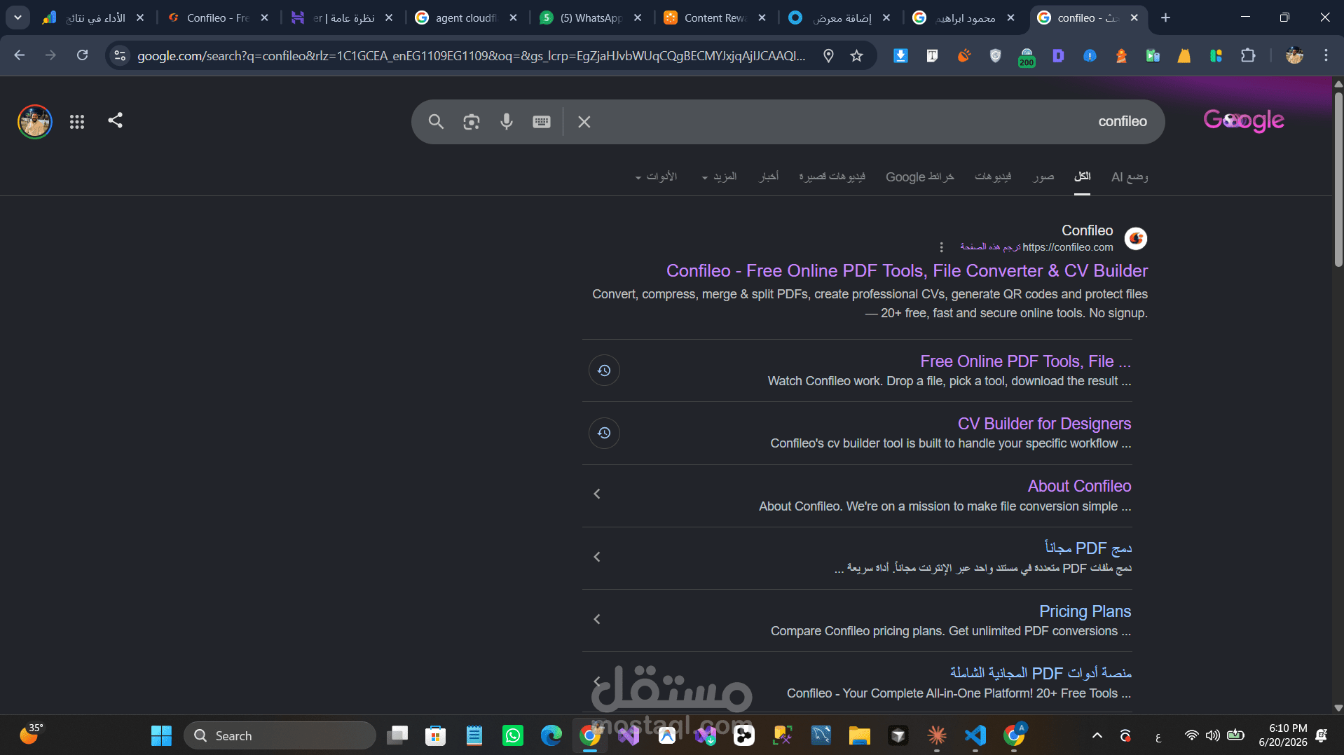The image size is (1344, 755).
Task: Open the Google apps grid
Action: [x=77, y=122]
